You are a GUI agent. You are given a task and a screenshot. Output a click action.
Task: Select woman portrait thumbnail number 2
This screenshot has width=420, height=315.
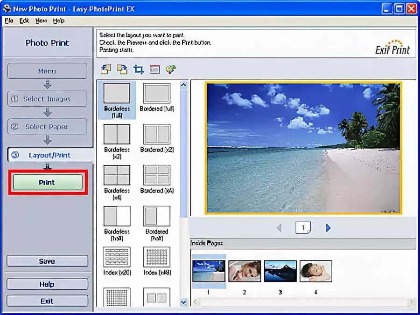245,271
